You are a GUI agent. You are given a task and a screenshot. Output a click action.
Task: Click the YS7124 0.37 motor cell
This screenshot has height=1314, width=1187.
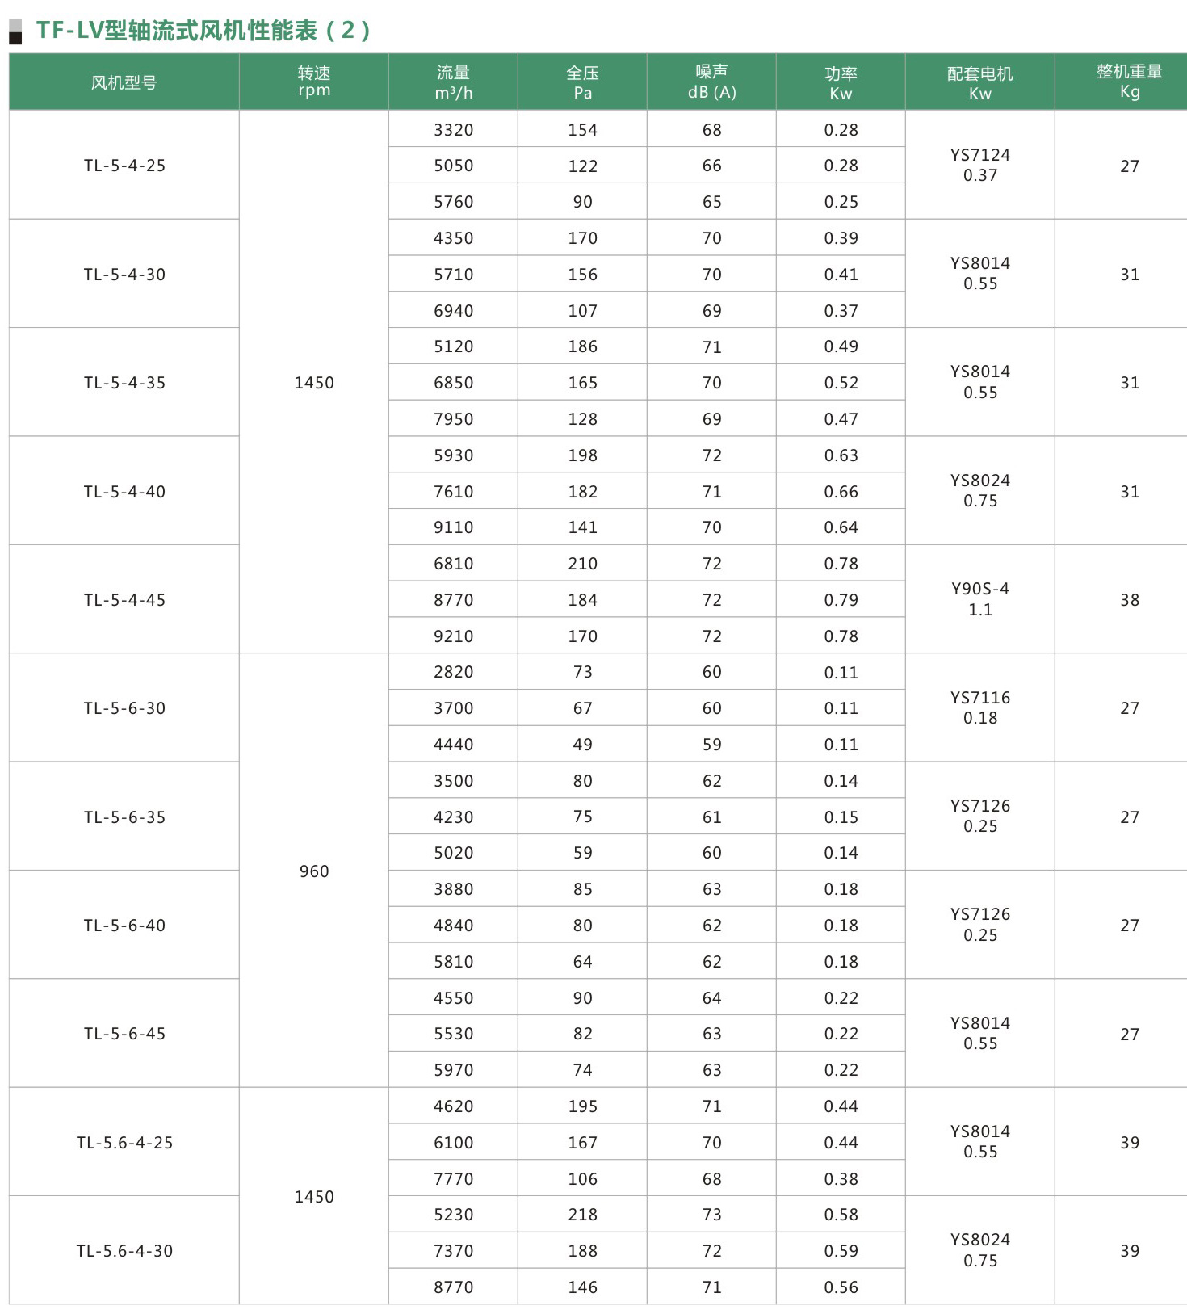pyautogui.click(x=980, y=166)
